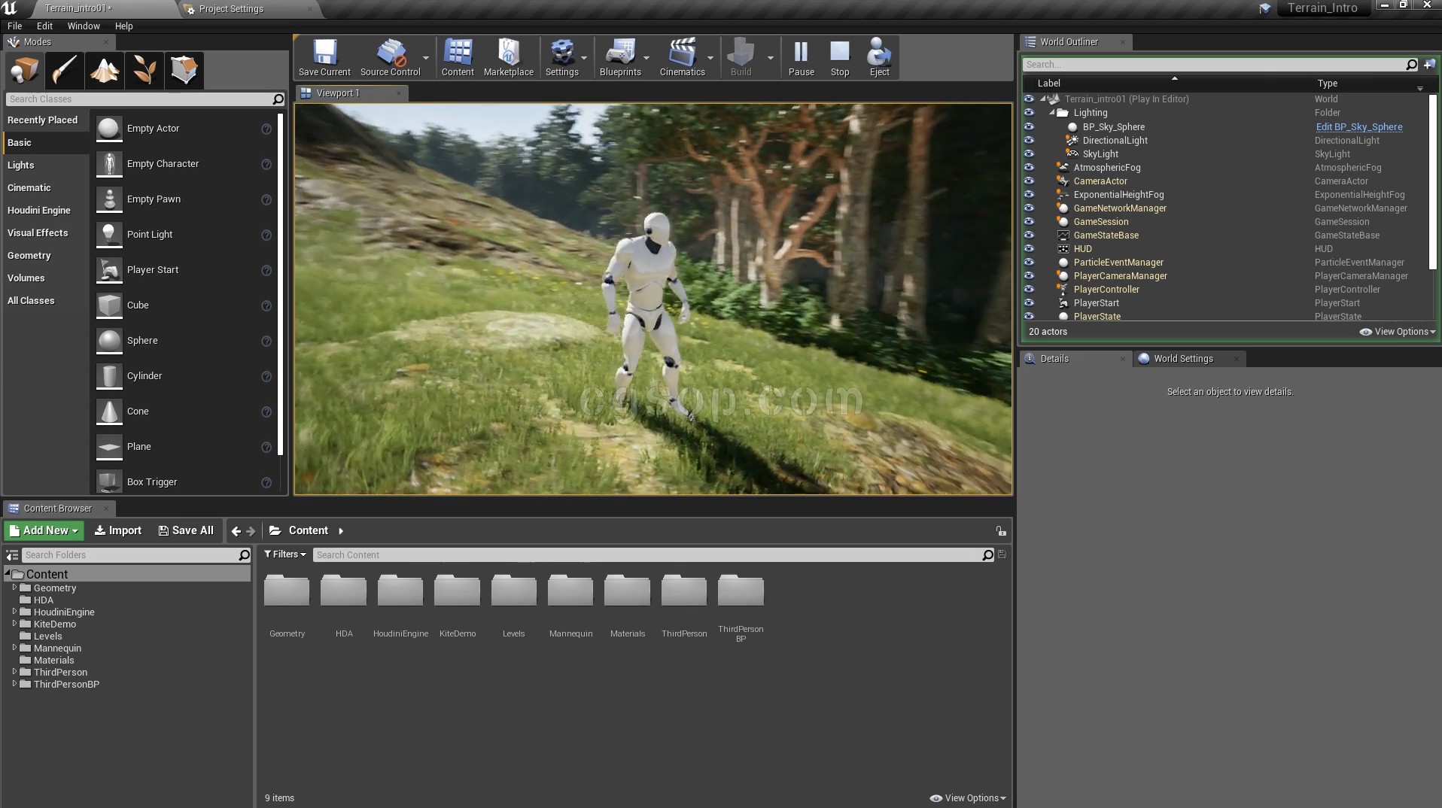Open the Cinematics toolbar icon

[x=682, y=58]
